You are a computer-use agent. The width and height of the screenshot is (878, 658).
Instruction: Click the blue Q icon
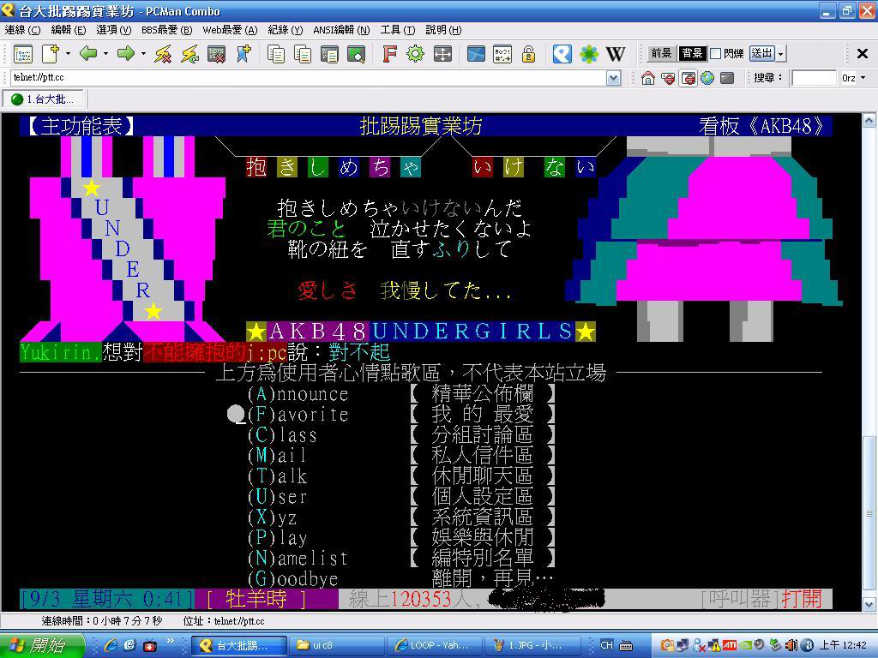pyautogui.click(x=562, y=54)
